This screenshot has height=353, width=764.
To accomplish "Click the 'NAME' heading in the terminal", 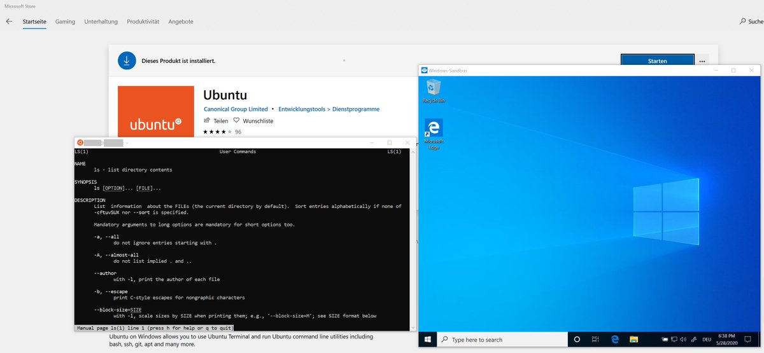I will coord(80,163).
